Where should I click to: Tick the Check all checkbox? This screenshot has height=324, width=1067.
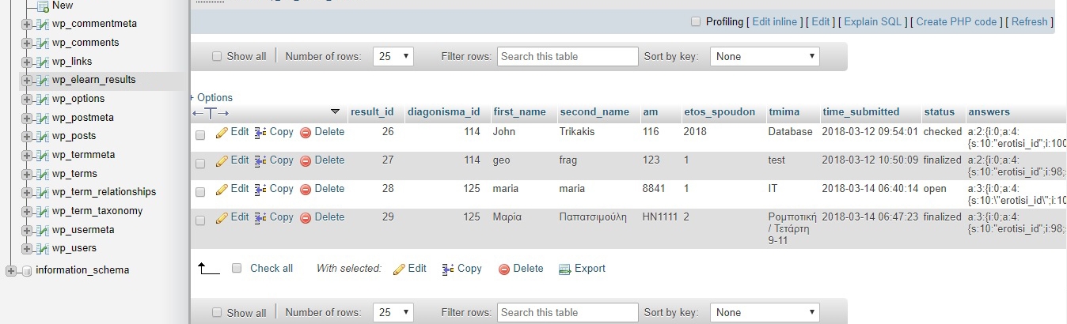point(237,269)
